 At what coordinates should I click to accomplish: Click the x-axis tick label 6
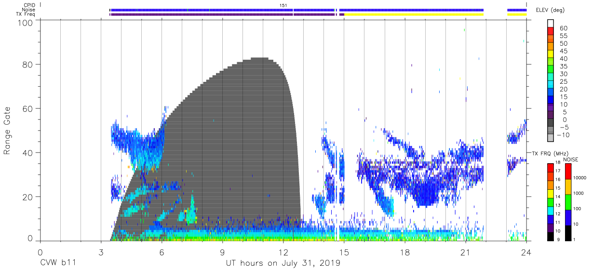[161, 252]
